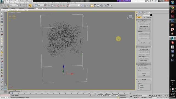Toggle the Rotation enabled checkbox
The width and height of the screenshot is (176, 99).
click(139, 87)
